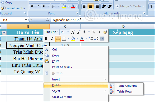
Task: Select column D header
Action: click(118, 26)
